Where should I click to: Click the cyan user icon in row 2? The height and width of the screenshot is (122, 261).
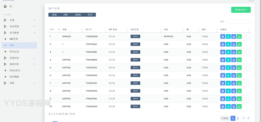(228, 44)
